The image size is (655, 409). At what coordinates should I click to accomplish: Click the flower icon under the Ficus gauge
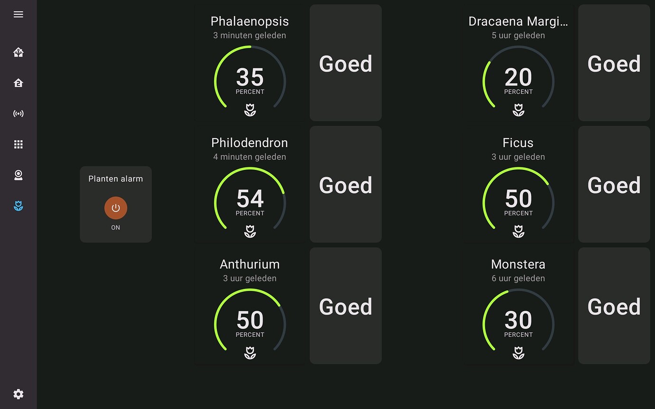pyautogui.click(x=518, y=231)
